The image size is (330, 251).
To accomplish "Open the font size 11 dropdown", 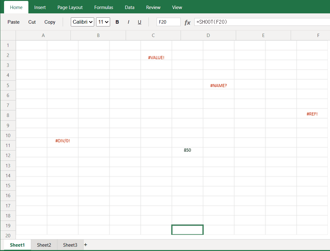I will (103, 22).
